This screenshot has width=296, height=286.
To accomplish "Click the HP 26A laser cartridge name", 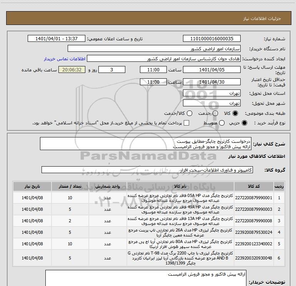I will tap(180, 233).
